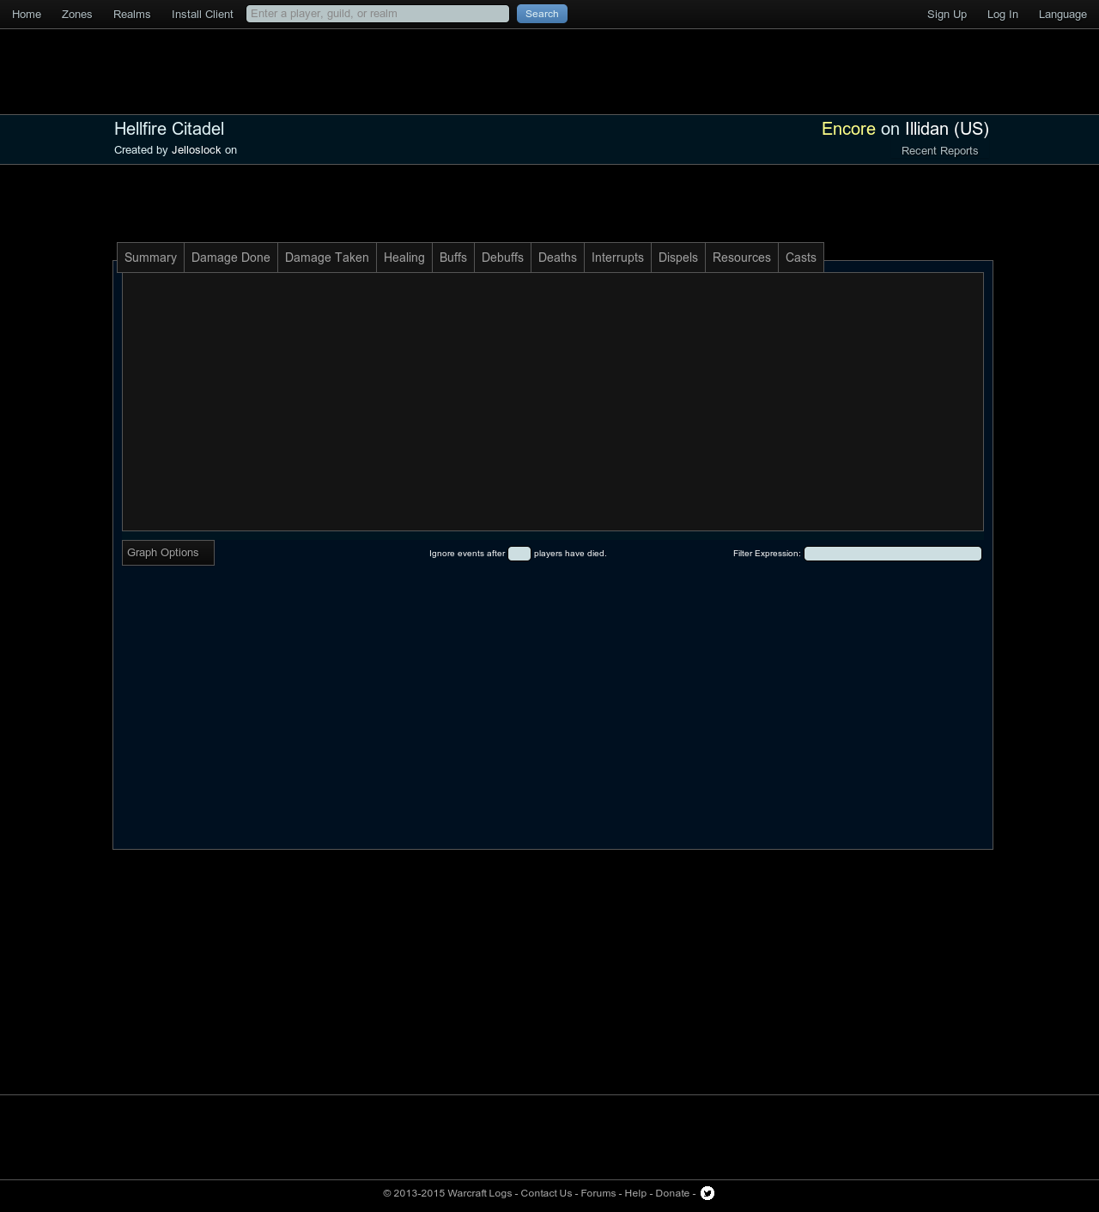Open the Log In page
The width and height of the screenshot is (1099, 1212).
click(1003, 15)
